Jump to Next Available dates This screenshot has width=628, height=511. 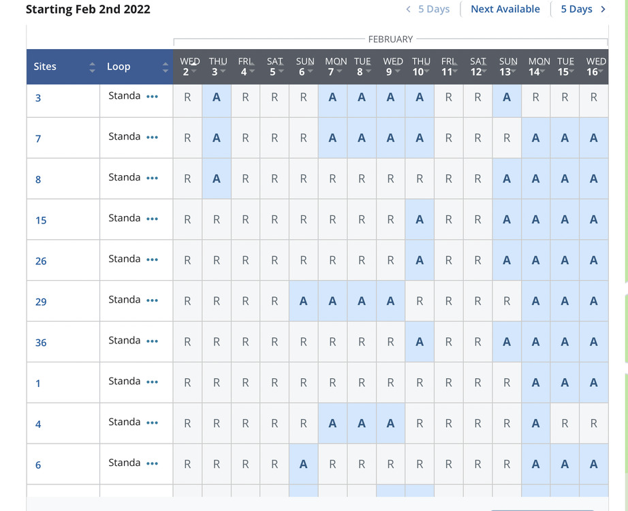(x=505, y=9)
